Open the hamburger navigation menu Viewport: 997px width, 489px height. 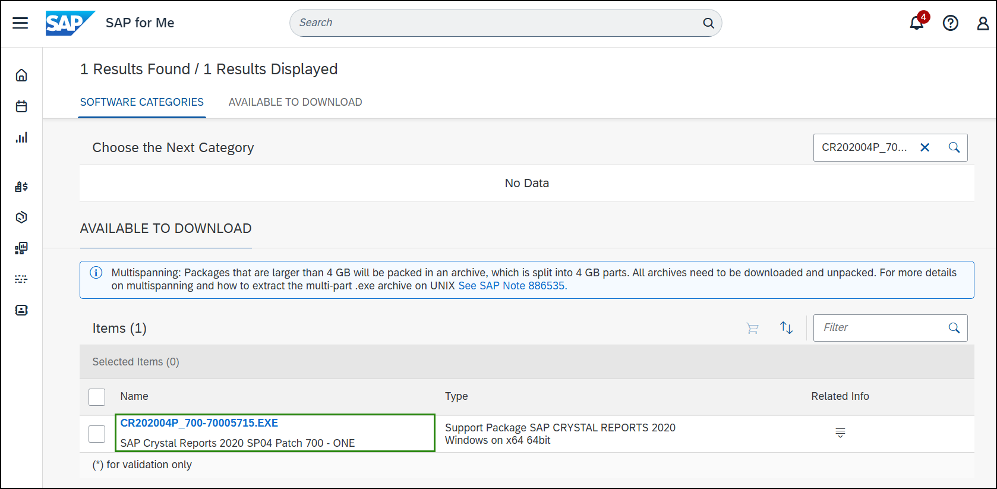click(x=20, y=23)
